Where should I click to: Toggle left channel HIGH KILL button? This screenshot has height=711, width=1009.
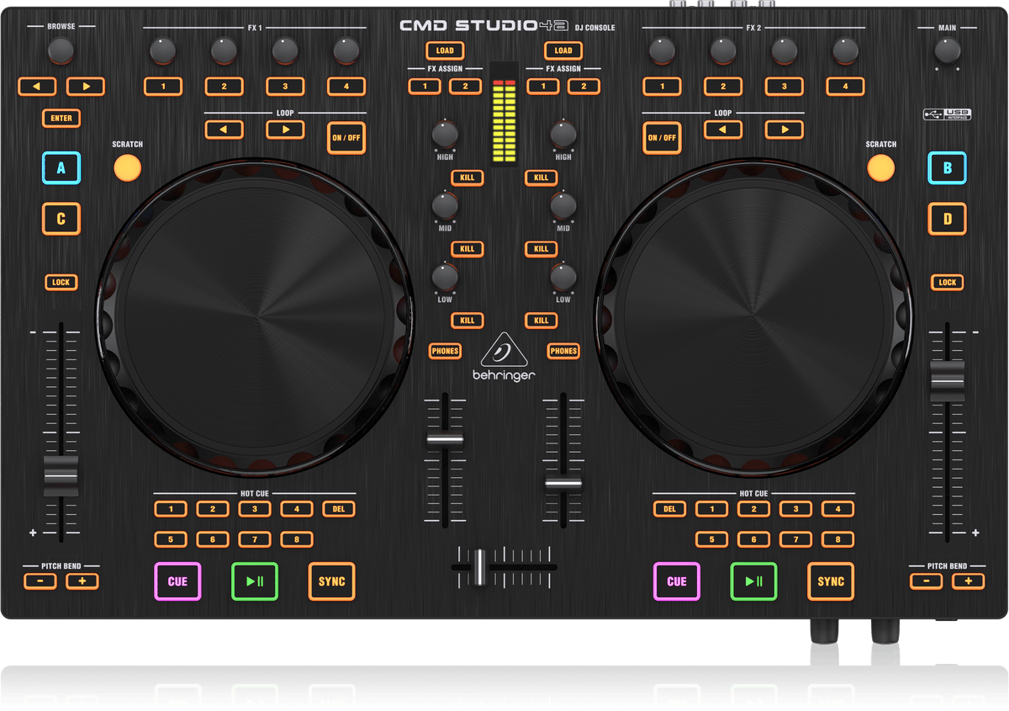467,178
